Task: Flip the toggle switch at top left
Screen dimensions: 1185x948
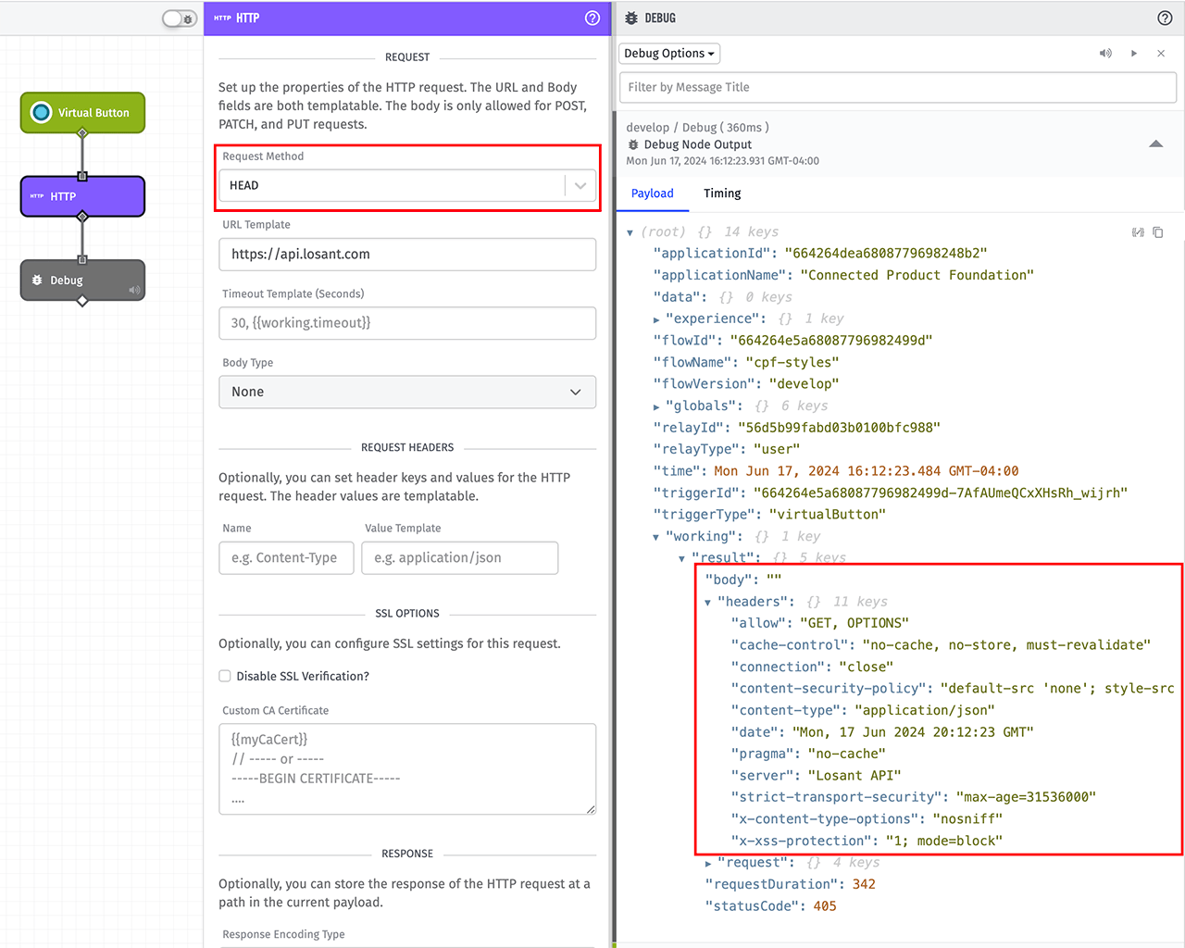Action: 179,18
